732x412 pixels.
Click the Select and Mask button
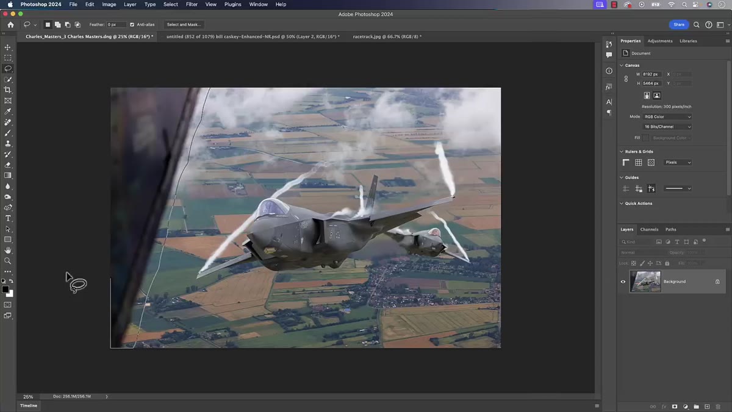coord(184,24)
